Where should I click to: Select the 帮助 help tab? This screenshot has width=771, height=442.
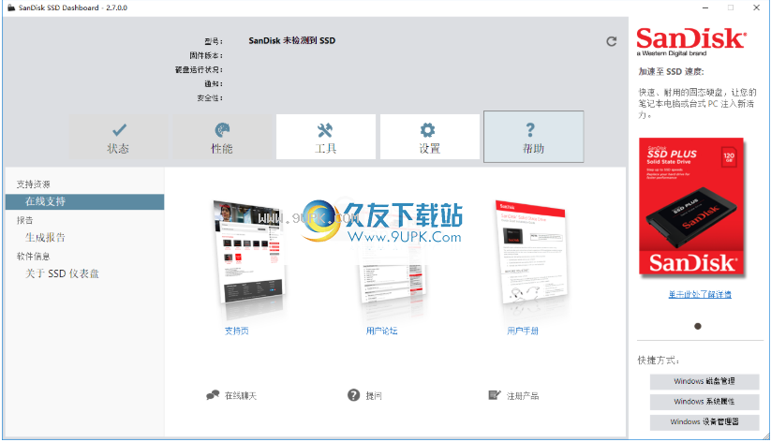click(533, 137)
